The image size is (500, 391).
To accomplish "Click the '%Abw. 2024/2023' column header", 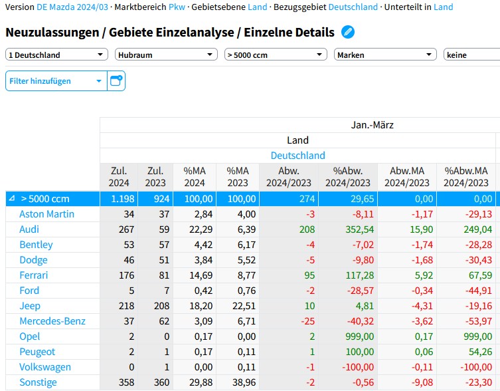I will (x=347, y=177).
